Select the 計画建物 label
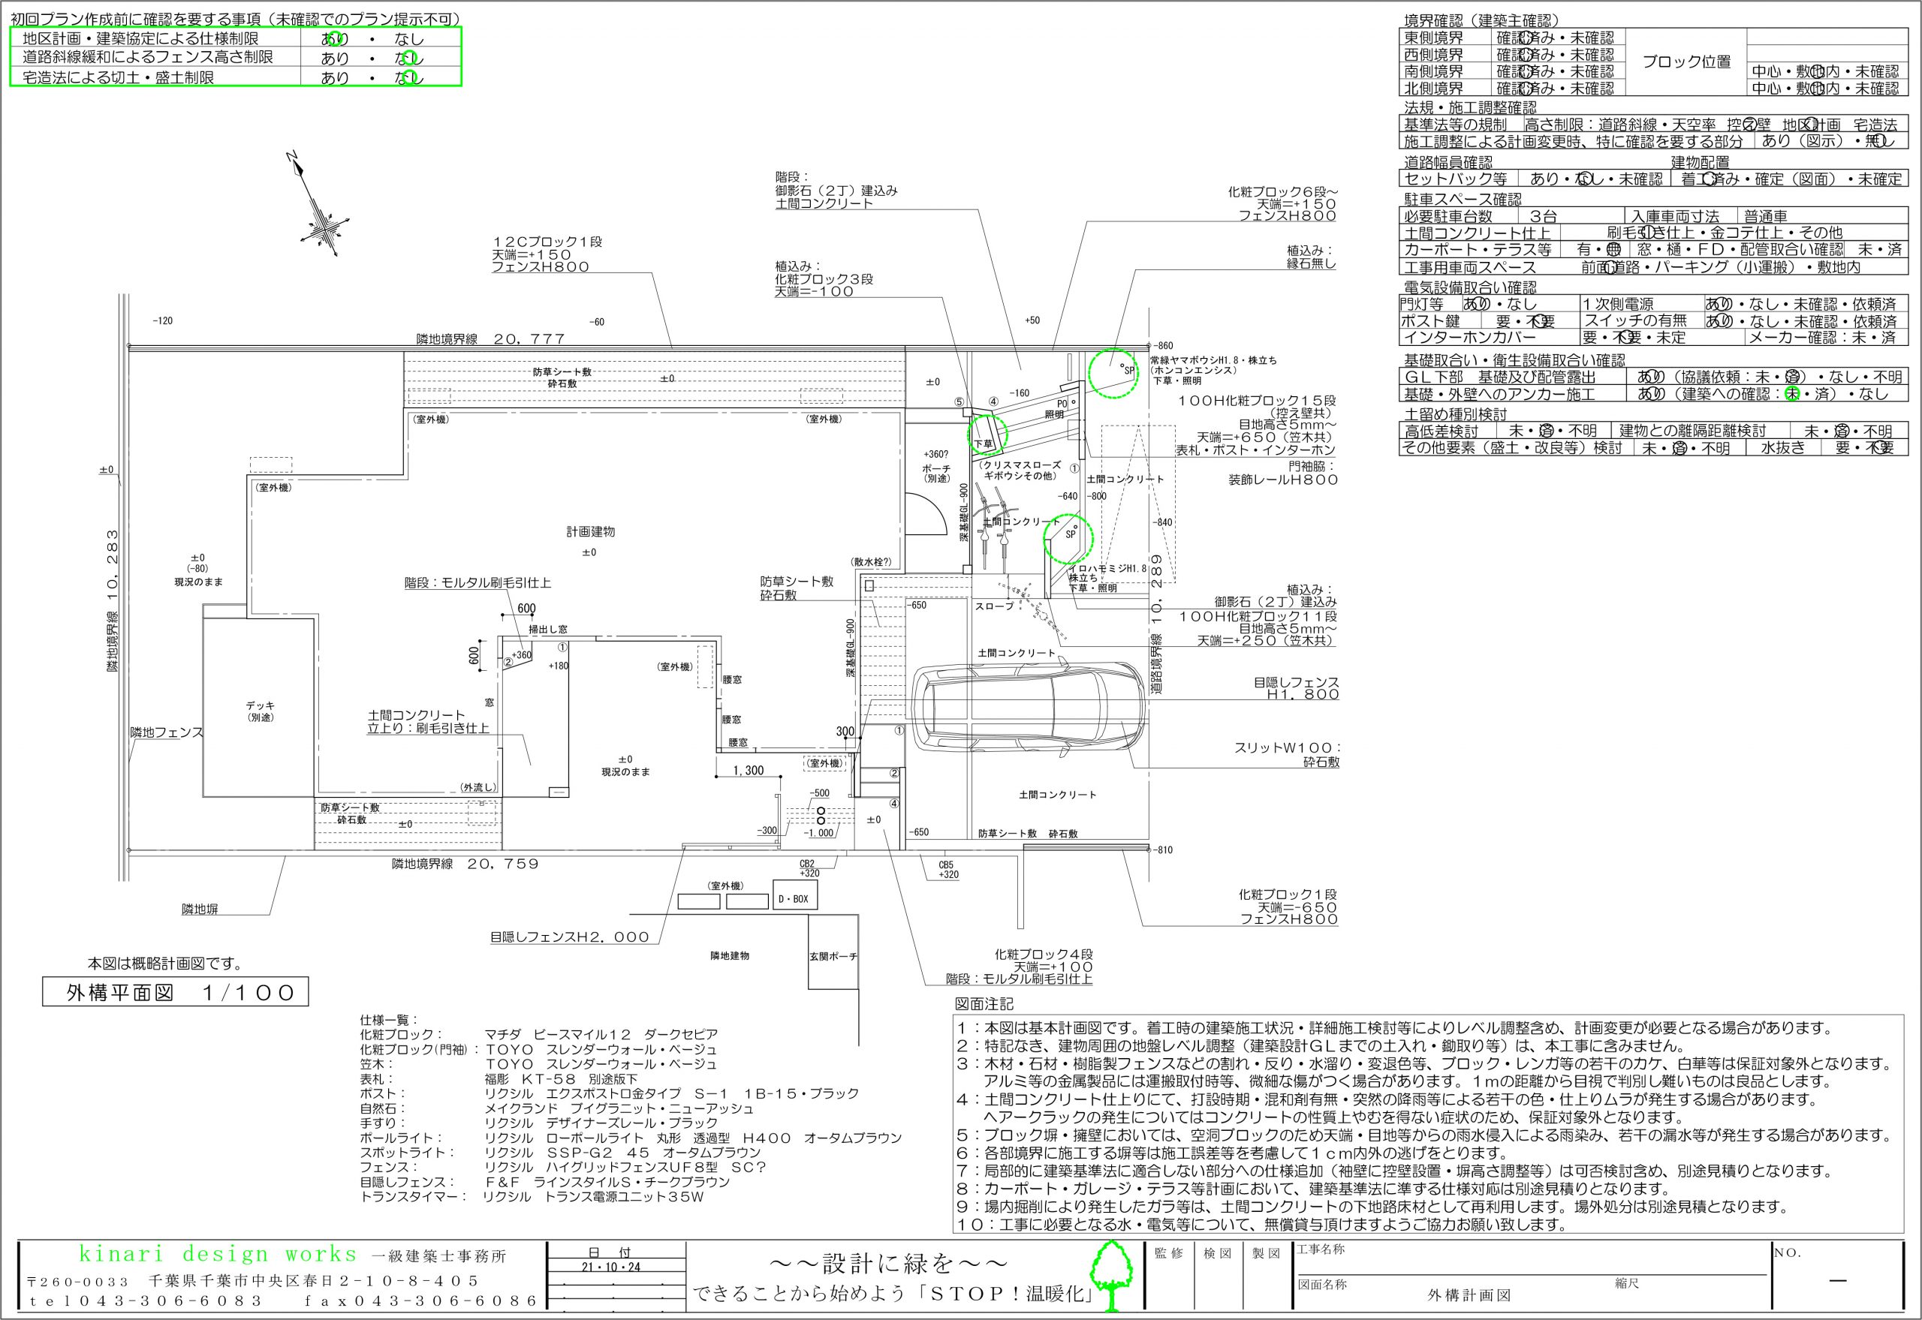 click(x=590, y=533)
